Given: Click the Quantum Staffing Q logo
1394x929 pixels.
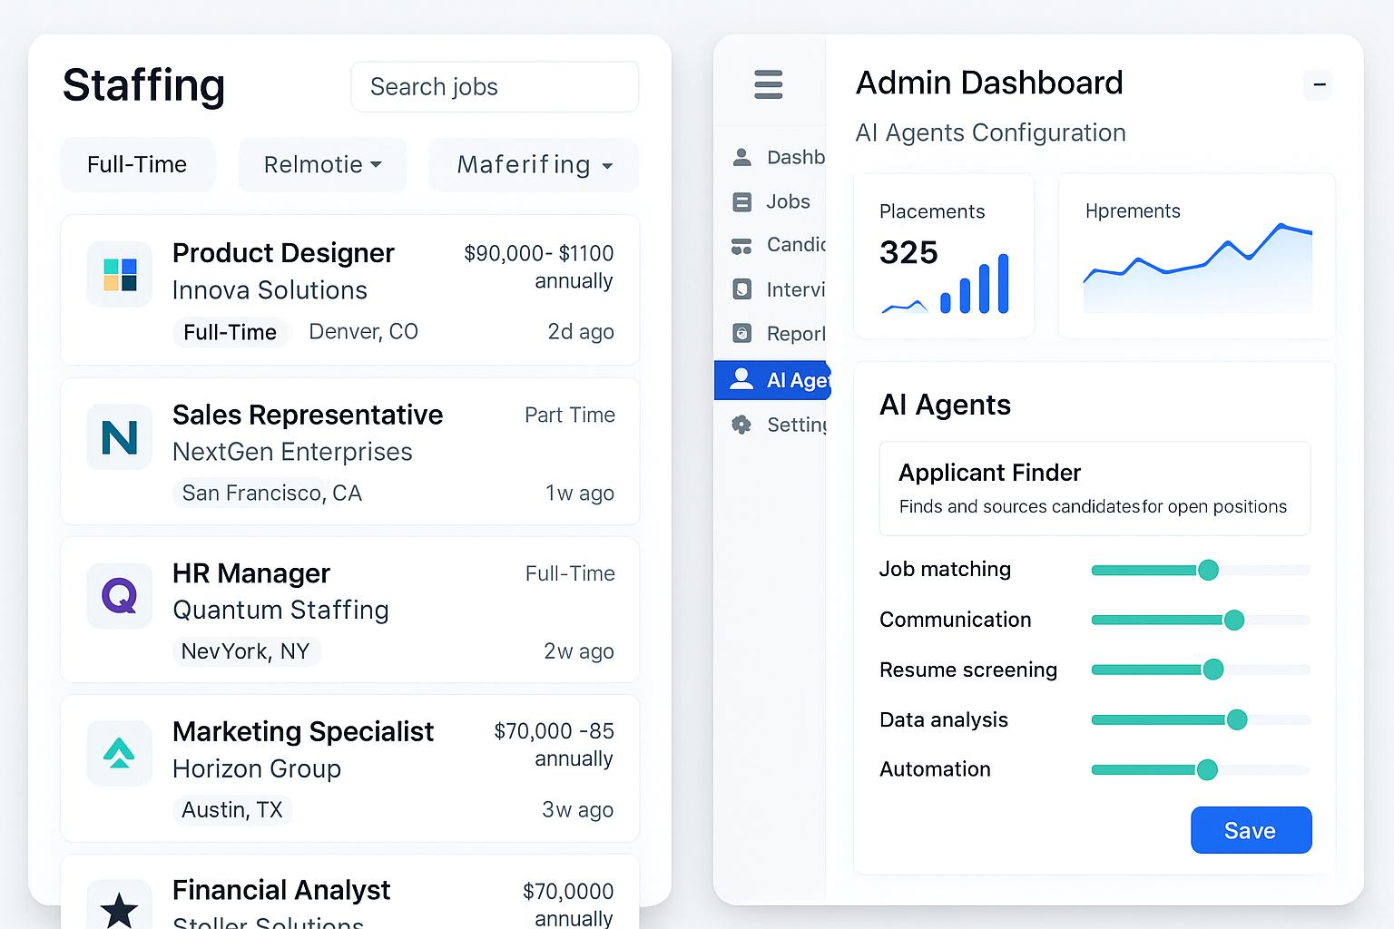Looking at the screenshot, I should point(120,596).
